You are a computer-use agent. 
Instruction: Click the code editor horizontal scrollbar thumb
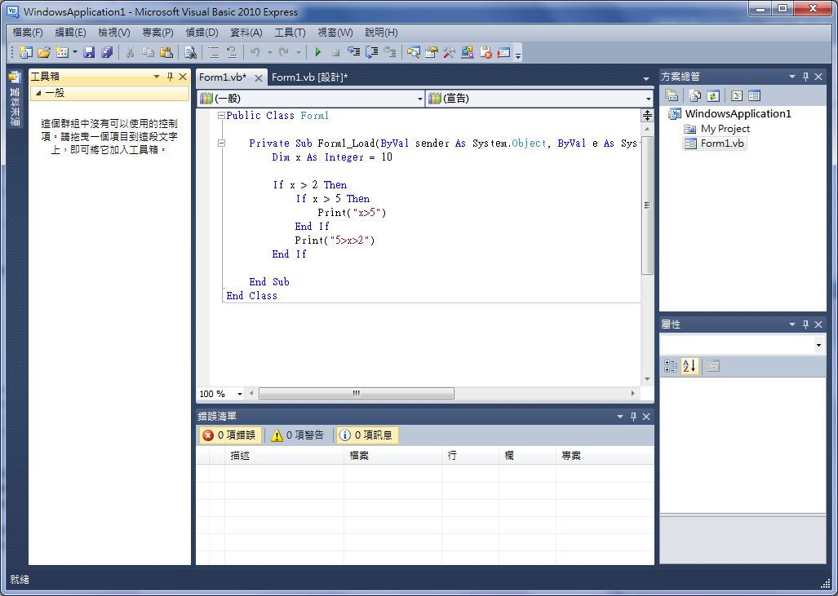tap(357, 394)
